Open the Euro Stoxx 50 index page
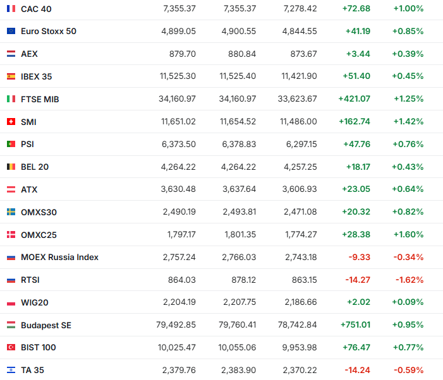This screenshot has height=380, width=443. [x=49, y=31]
